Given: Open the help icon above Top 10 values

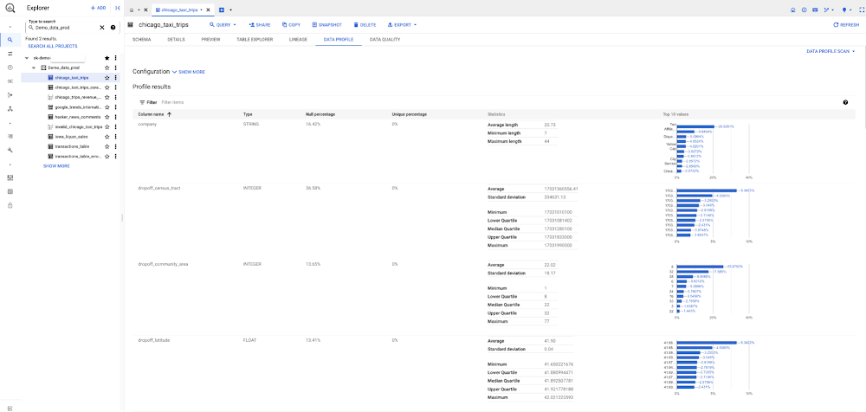Looking at the screenshot, I should click(845, 102).
